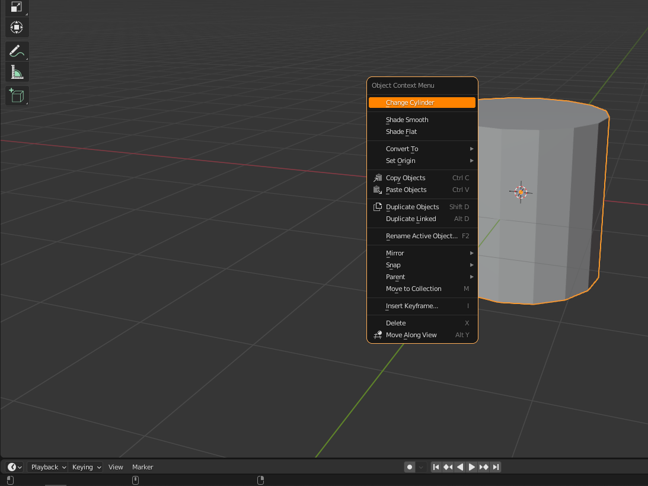The height and width of the screenshot is (486, 648).
Task: Open the auto keying options dropdown
Action: 421,467
